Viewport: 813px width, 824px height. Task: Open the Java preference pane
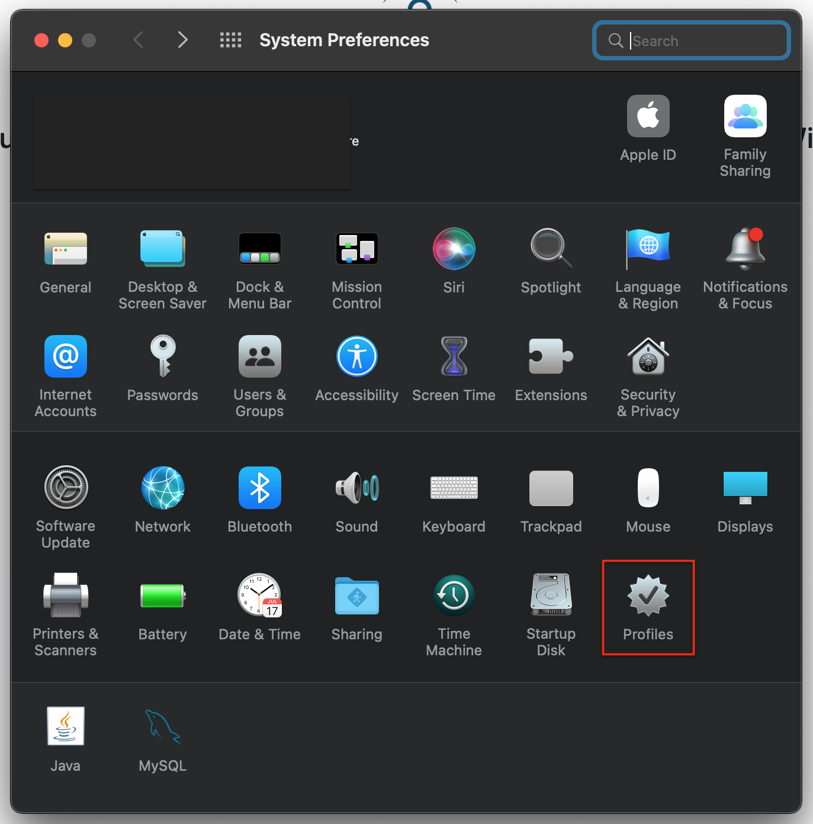point(66,726)
